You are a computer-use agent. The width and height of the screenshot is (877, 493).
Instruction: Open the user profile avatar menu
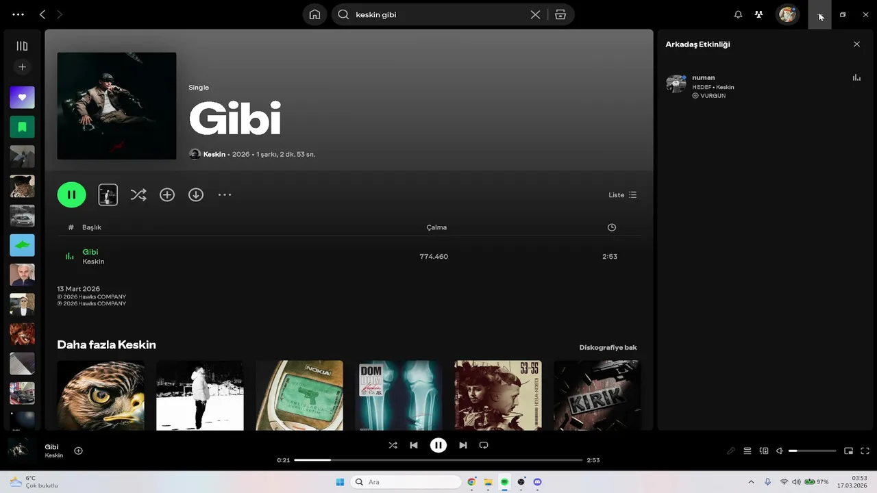click(787, 14)
